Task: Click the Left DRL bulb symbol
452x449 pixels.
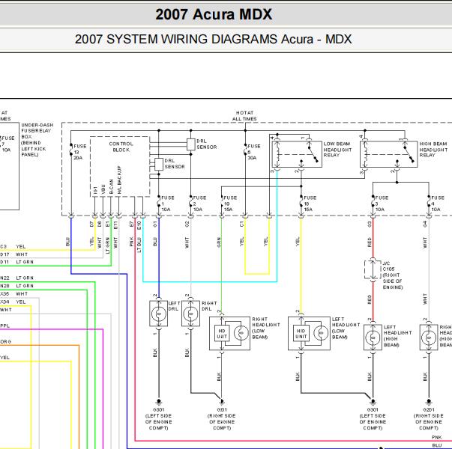Action: (159, 314)
